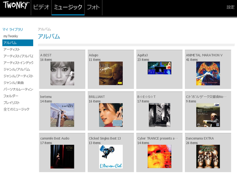Screen dimensions: 237x174
Task: Click ANIMETAL MARATHON V title text
Action: pos(204,55)
